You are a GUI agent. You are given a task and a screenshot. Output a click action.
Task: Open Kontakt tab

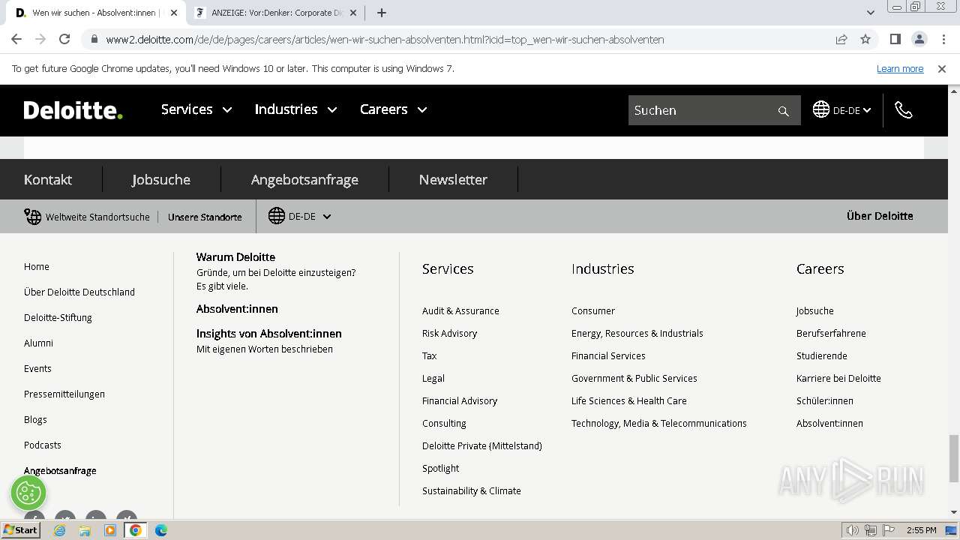(x=48, y=179)
